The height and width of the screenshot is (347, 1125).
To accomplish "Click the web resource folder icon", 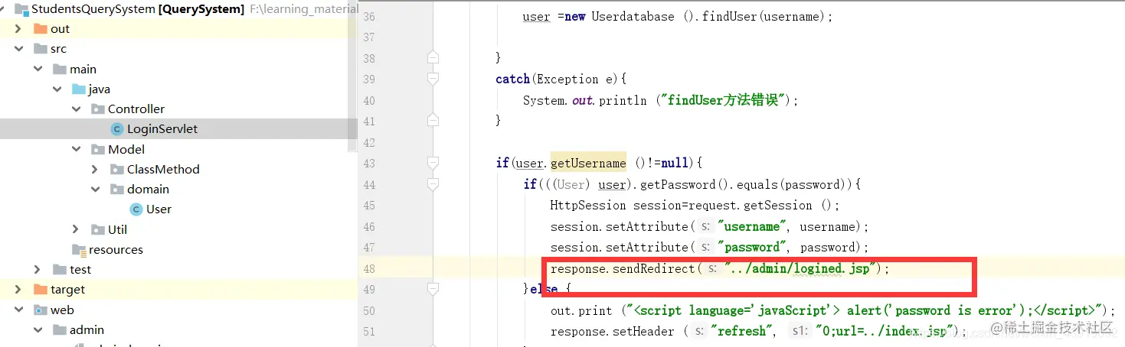I will point(41,310).
